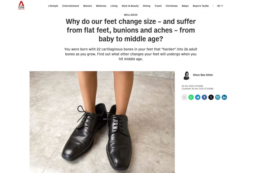Open the Wellness navigation item
This screenshot has height=173, width=260.
[101, 6]
